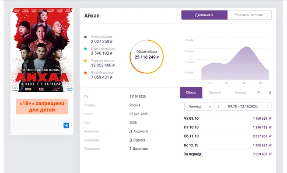Viewport: 287px width, 173px height.
Task: Open the Роспись фильма tab
Action: 249,15
